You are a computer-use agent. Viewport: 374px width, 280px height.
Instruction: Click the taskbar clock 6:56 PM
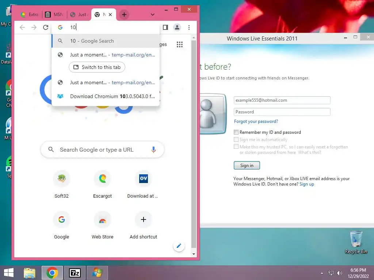[358, 273]
